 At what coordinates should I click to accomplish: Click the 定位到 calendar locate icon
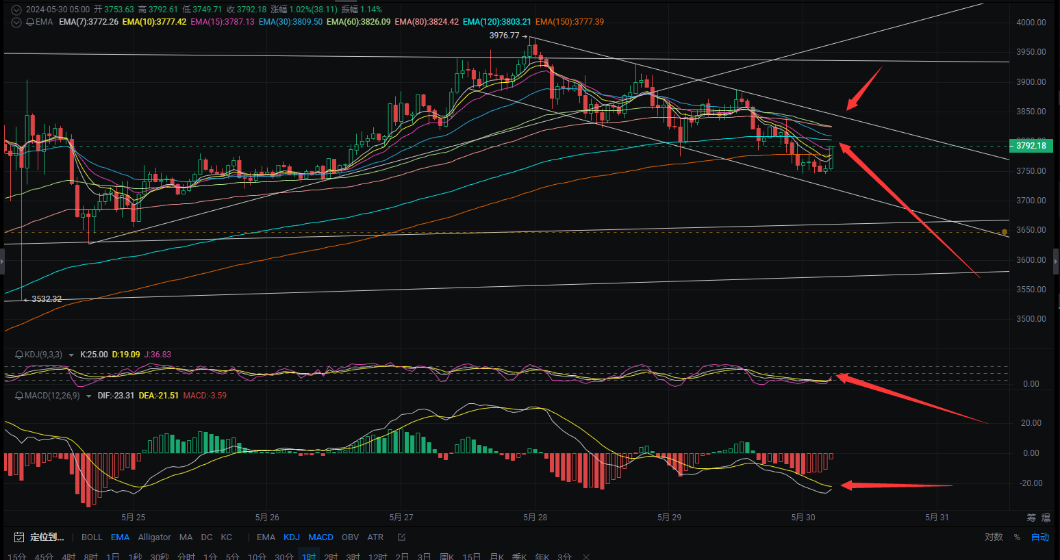tap(18, 537)
